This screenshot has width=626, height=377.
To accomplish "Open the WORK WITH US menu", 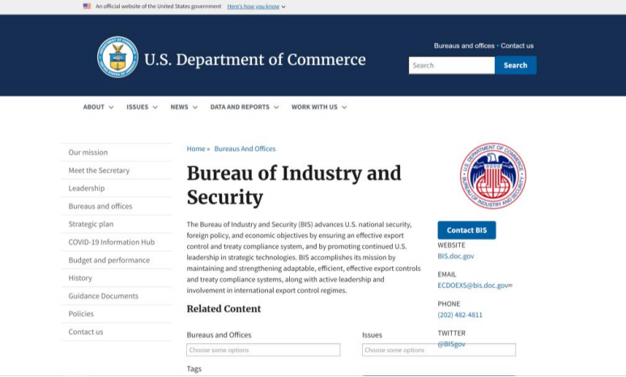I will (319, 107).
